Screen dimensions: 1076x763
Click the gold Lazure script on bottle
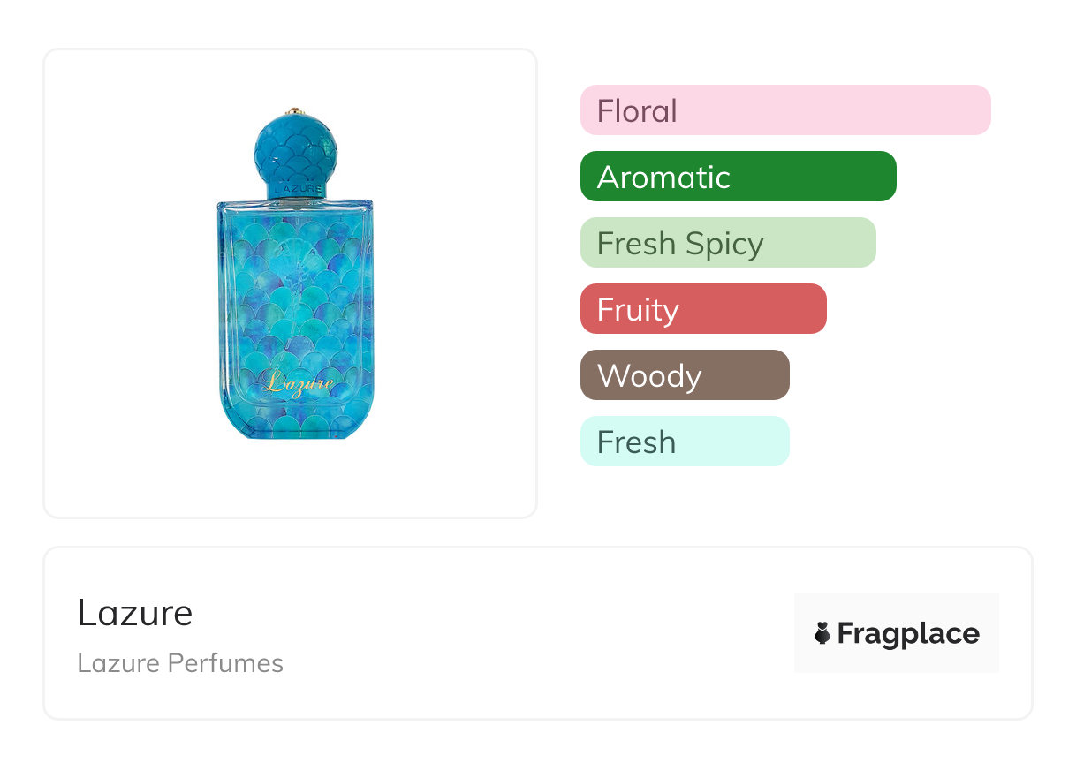pos(297,382)
